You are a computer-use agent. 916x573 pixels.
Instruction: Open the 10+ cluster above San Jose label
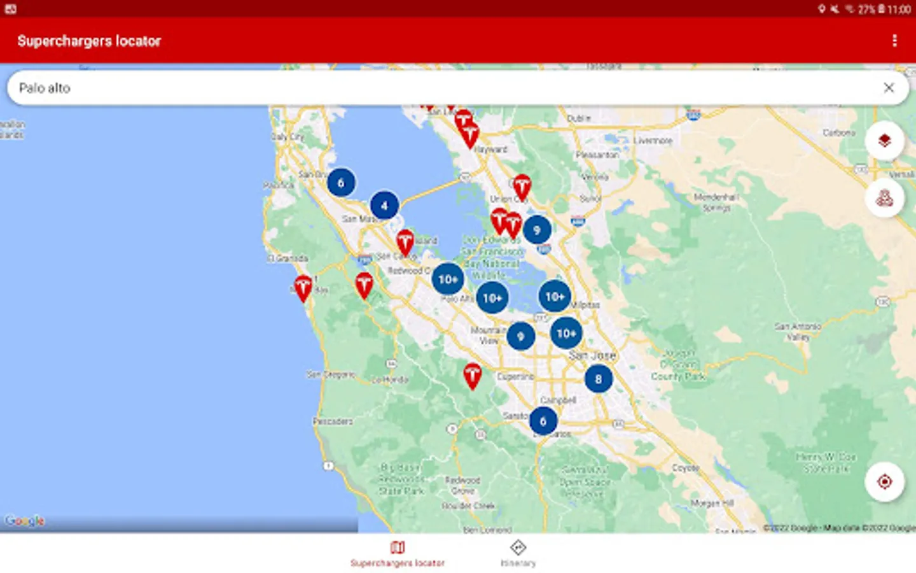(566, 333)
